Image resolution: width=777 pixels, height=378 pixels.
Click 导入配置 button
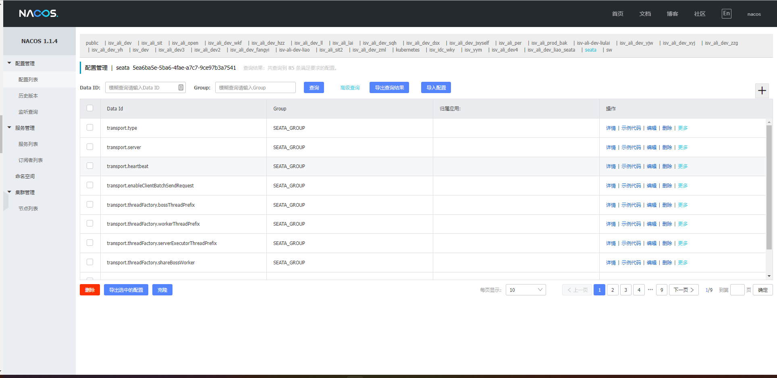pyautogui.click(x=436, y=87)
